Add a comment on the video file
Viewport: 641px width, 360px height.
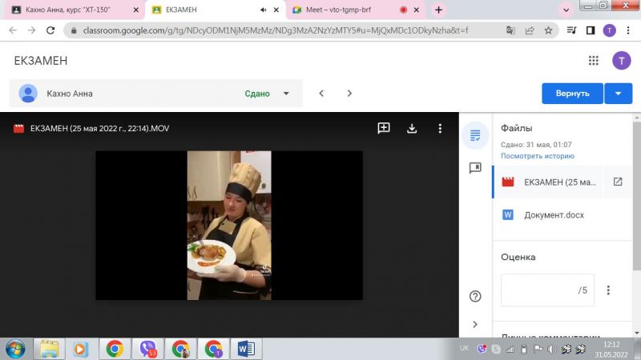384,128
